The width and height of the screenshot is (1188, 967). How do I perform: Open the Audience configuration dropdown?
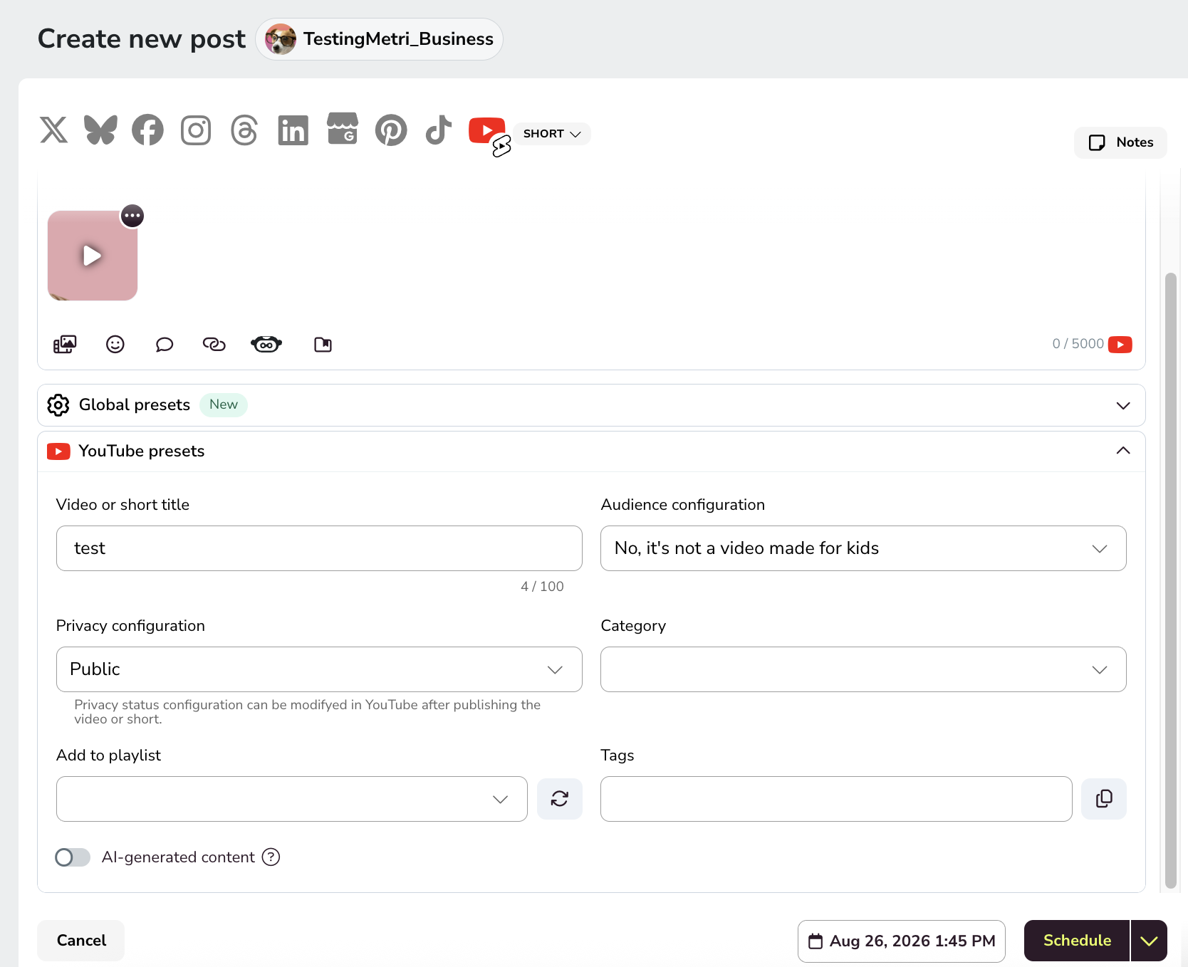863,548
